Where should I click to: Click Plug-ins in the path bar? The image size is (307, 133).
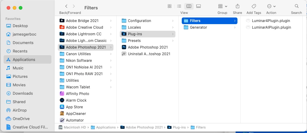(176, 127)
